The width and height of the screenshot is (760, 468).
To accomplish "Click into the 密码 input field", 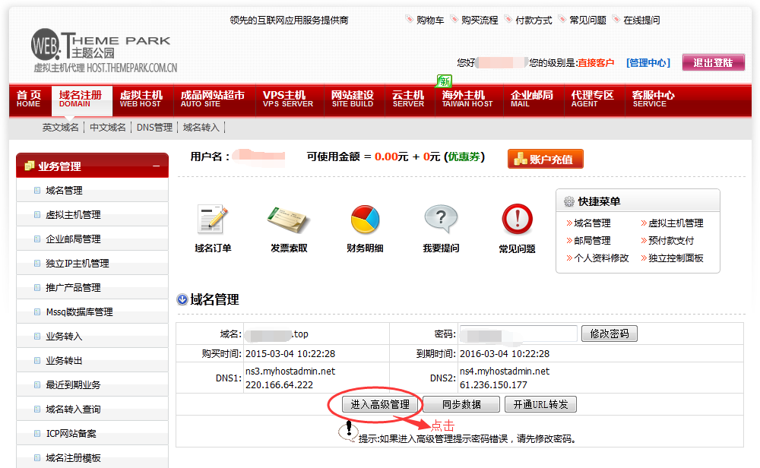I will coord(518,334).
